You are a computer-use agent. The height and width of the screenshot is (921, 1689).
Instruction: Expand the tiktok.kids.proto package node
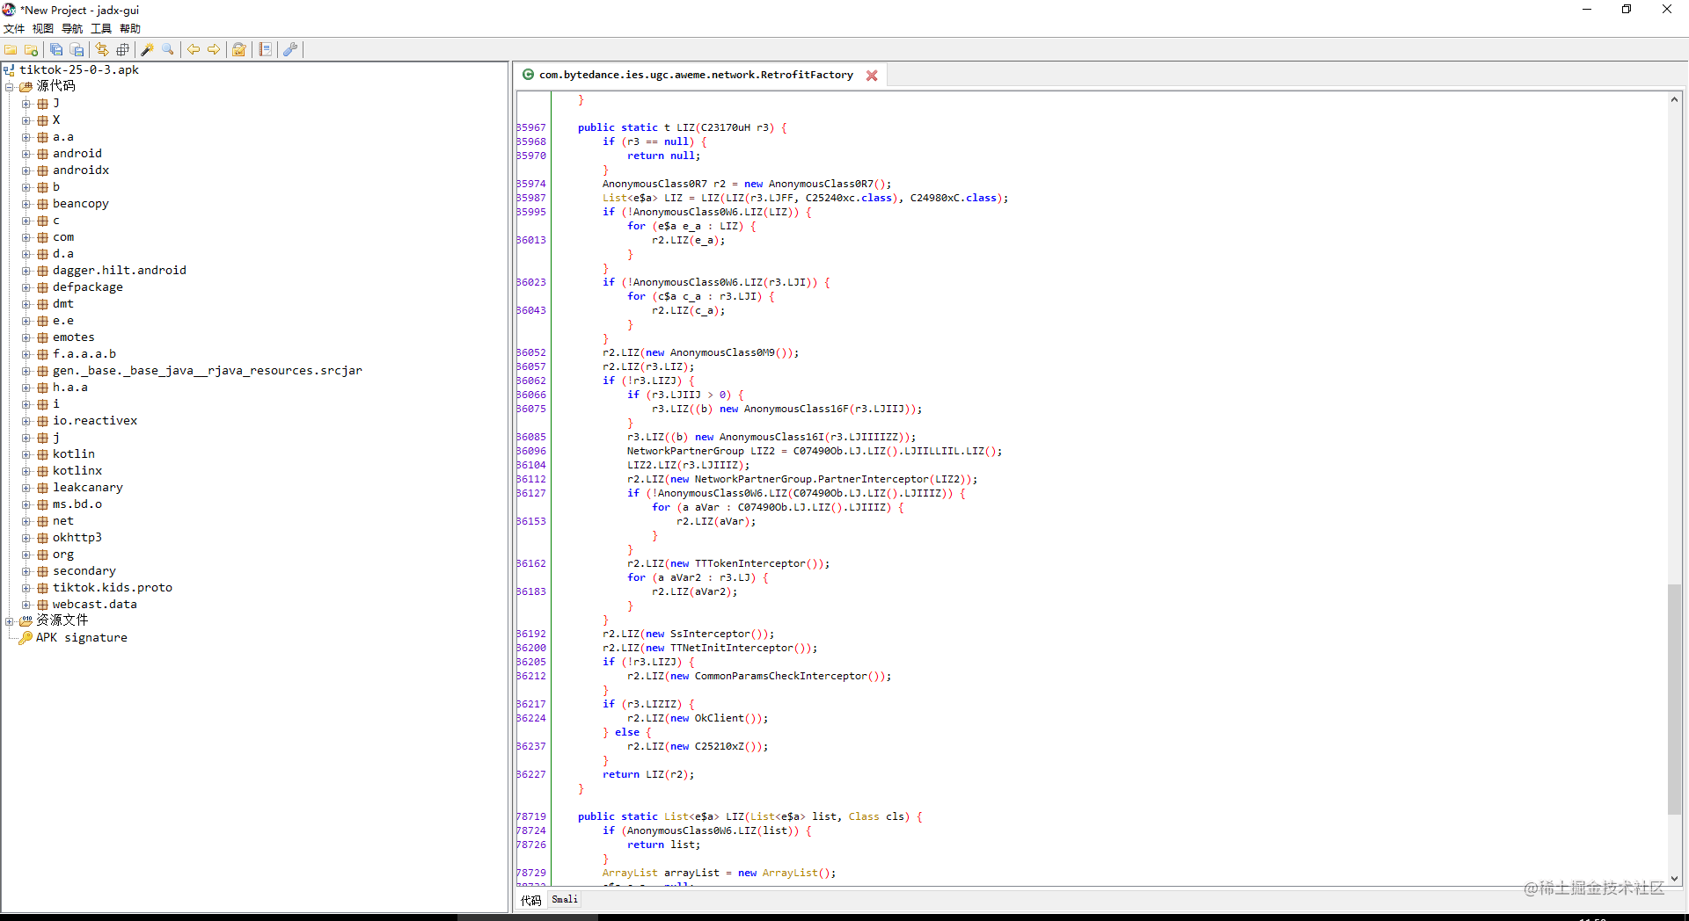tap(26, 588)
